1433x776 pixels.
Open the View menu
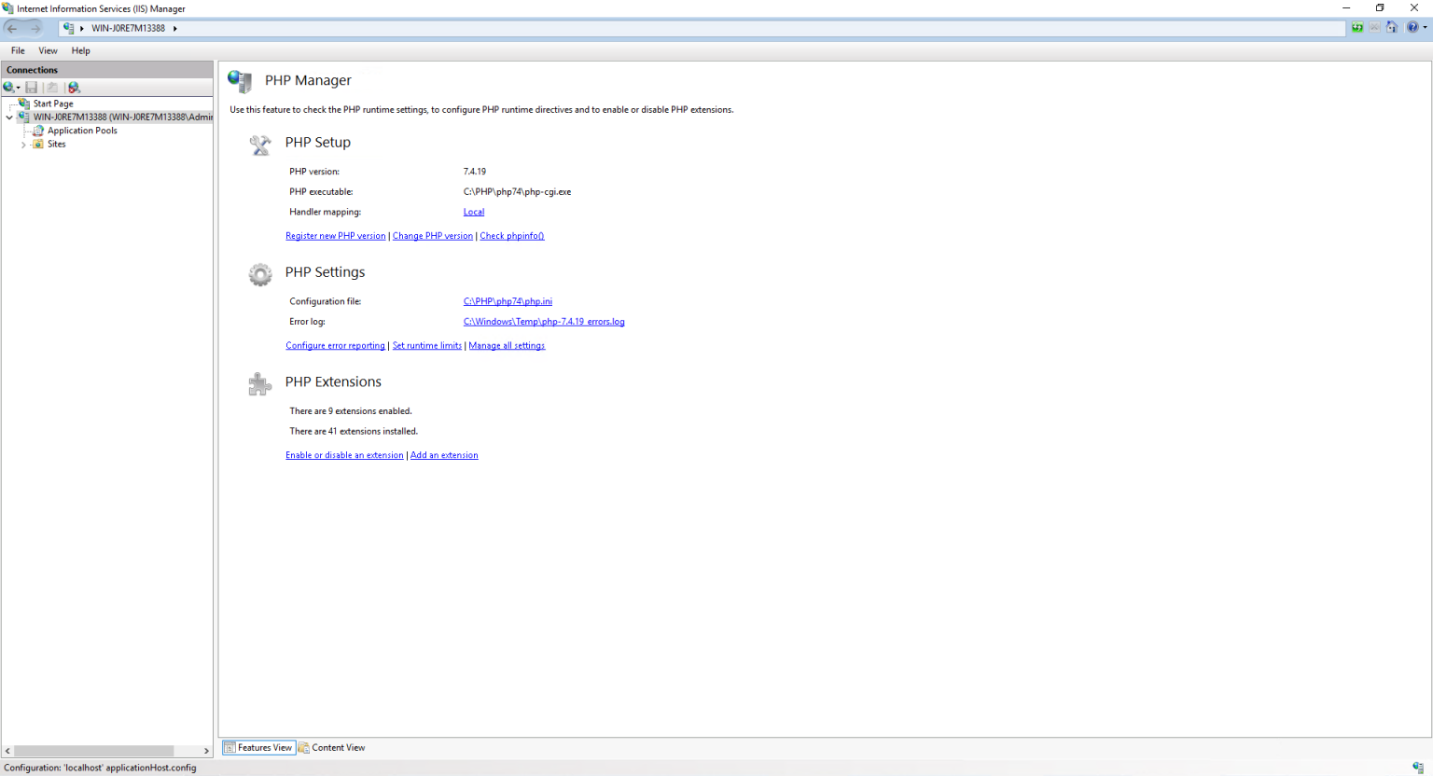click(47, 50)
